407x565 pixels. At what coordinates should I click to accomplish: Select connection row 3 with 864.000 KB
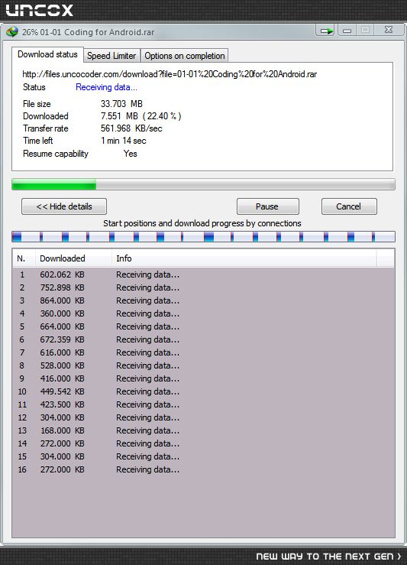[x=203, y=300]
